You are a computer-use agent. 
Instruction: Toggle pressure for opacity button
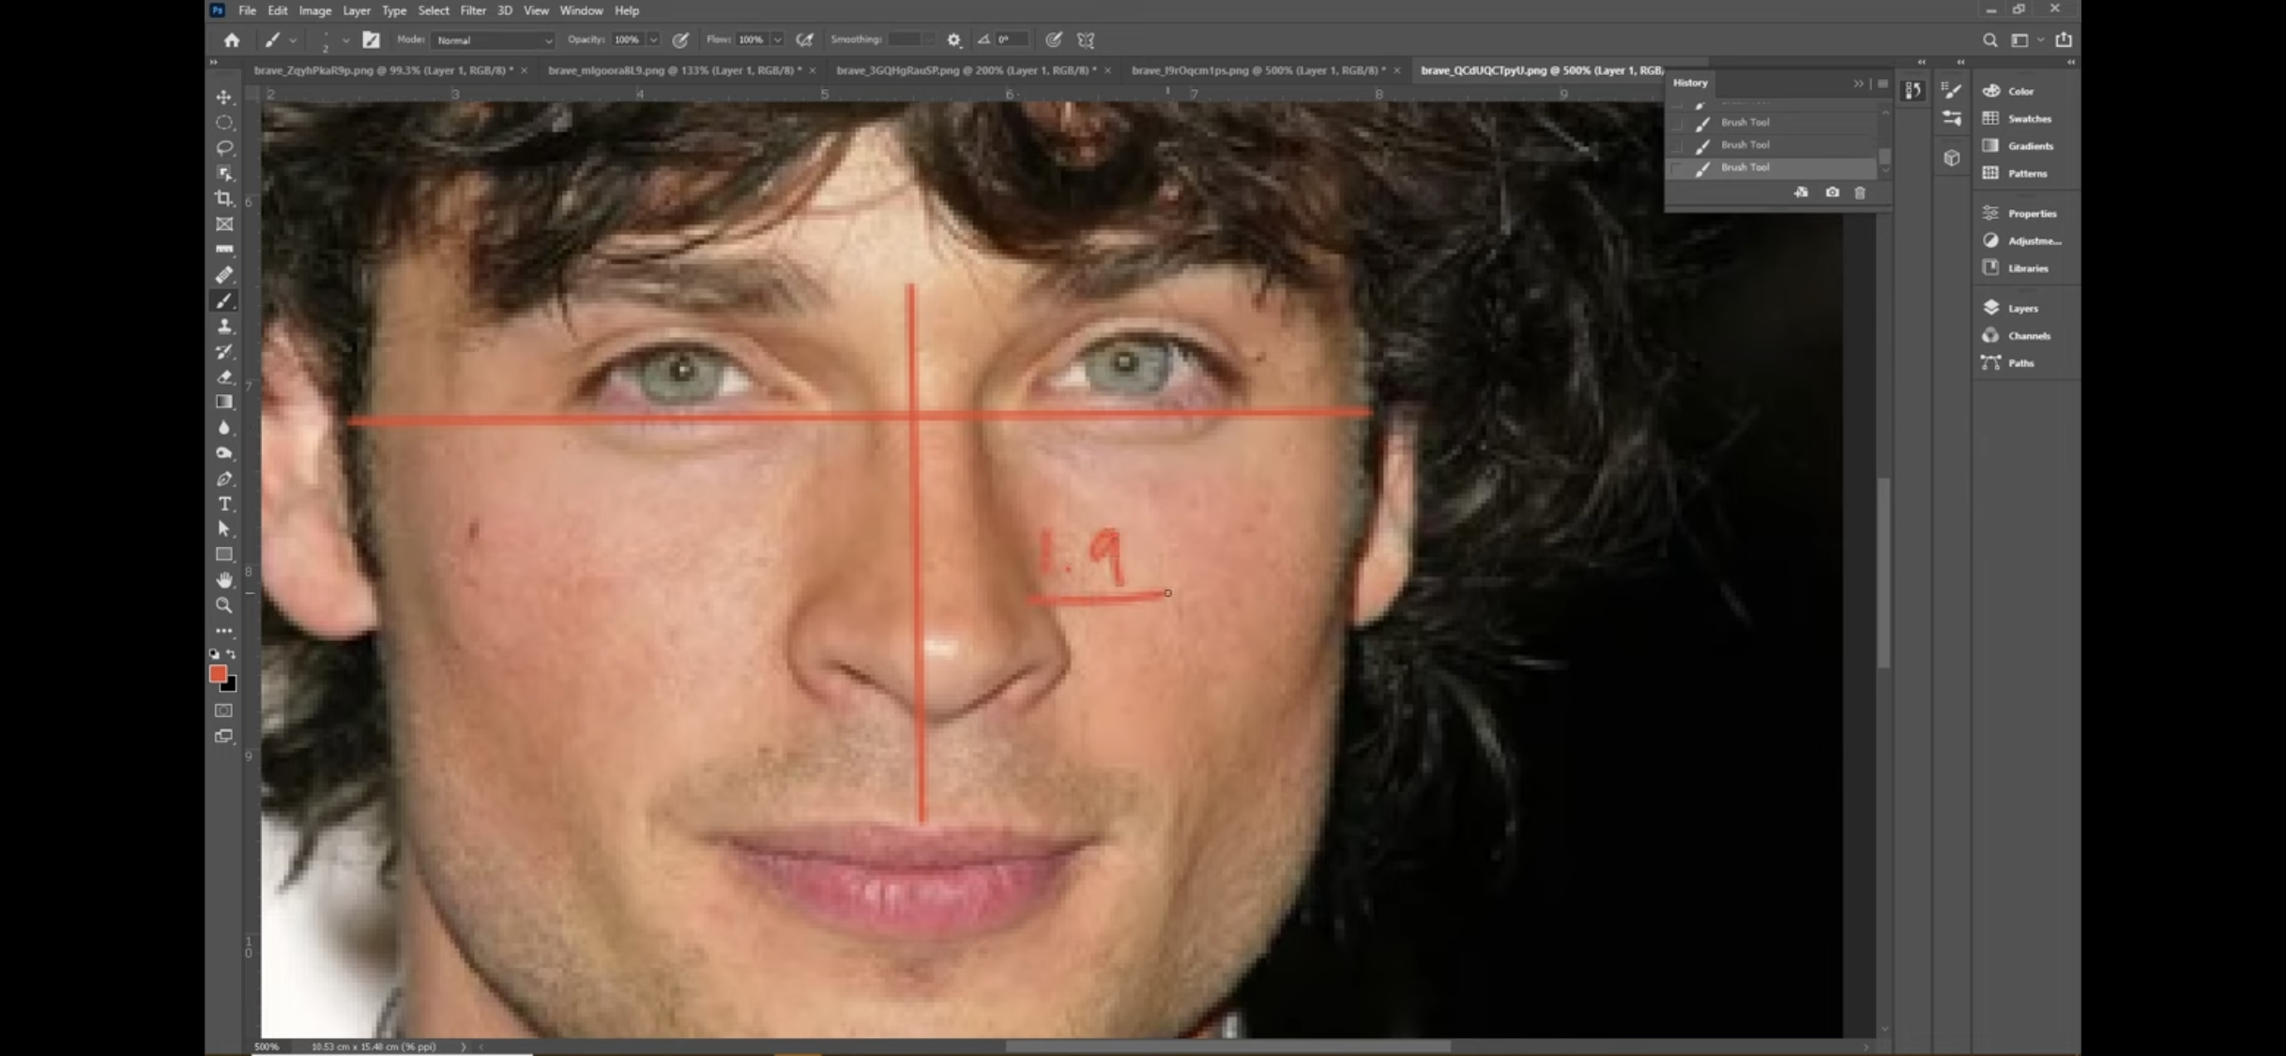tap(680, 39)
